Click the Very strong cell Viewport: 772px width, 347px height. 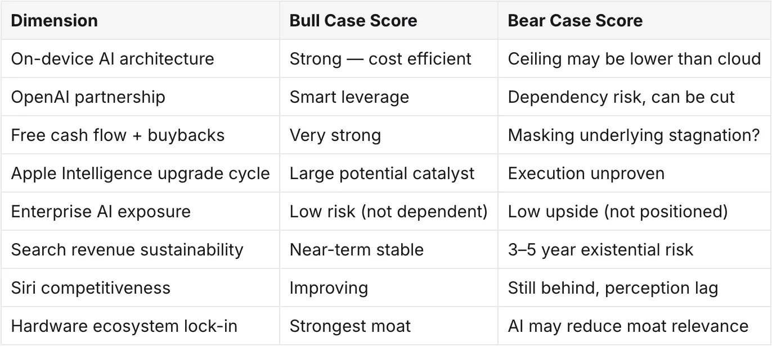click(389, 135)
